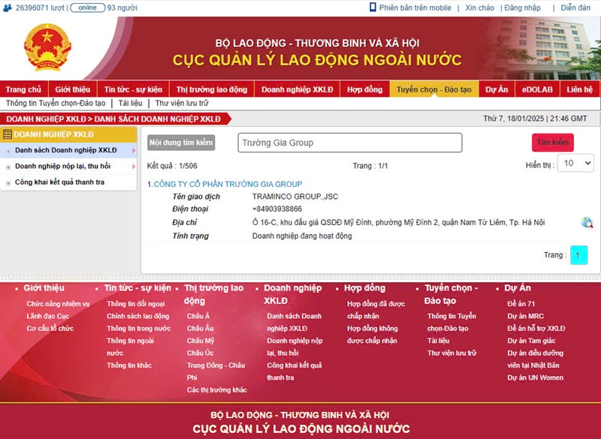Screen dimensions: 601x439
Task: Click footer link Đề án 71
Action: click(521, 304)
